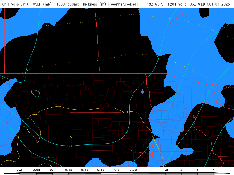This screenshot has width=234, height=175.
Task: Click the yellow 5700 thickness contour label
Action: pyautogui.click(x=126, y=112)
